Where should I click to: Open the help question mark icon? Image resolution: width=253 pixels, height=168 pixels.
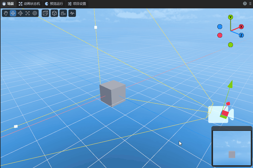(x=245, y=3)
